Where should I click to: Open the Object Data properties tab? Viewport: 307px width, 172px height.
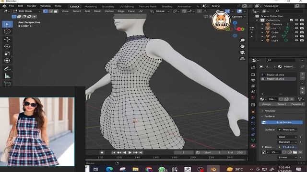pyautogui.click(x=253, y=140)
